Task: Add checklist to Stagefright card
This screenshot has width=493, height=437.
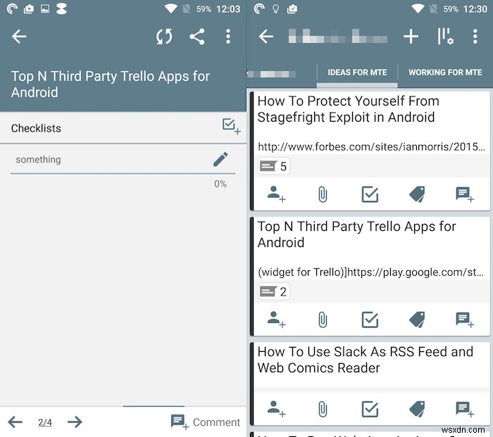Action: (370, 194)
